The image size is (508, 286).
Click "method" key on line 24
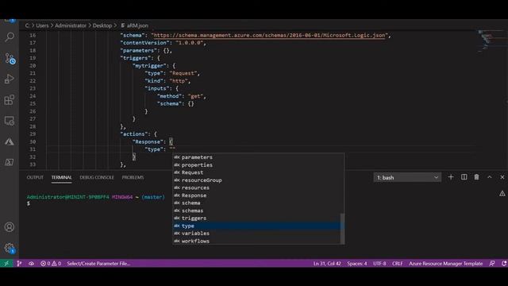169,96
